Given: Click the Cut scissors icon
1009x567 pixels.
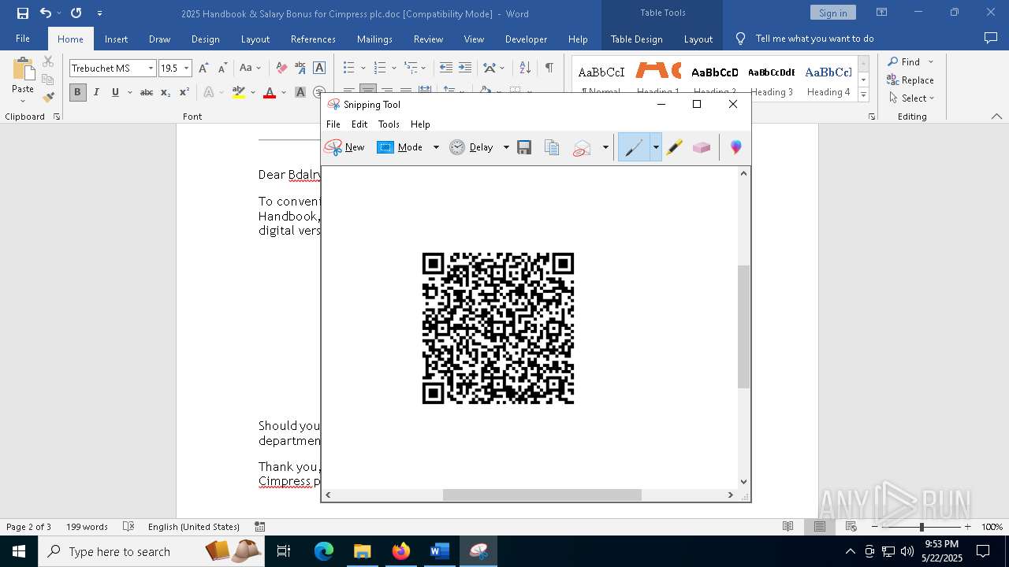Looking at the screenshot, I should (x=48, y=61).
